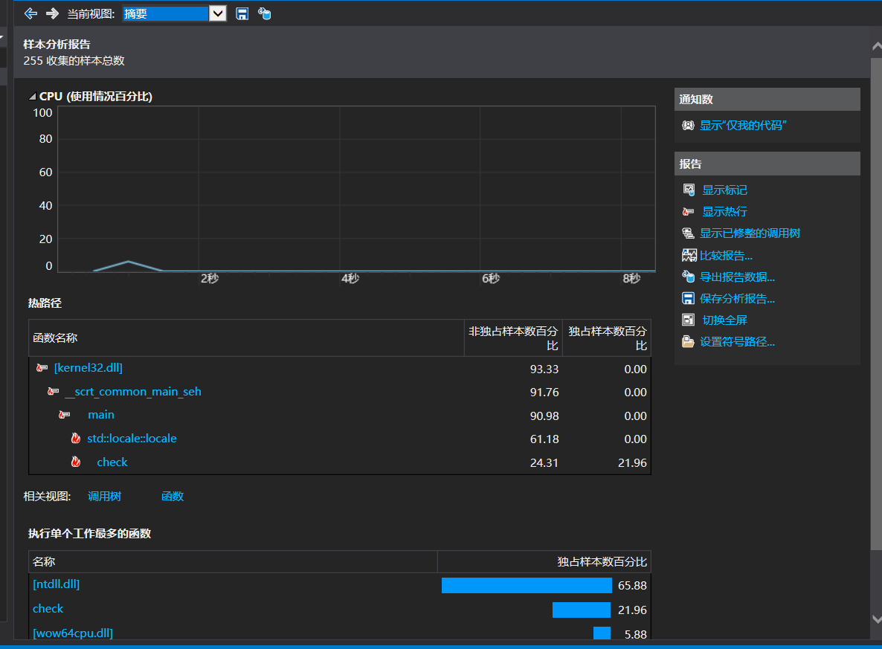This screenshot has width=882, height=649.
Task: Click the 名称 column header in functions table
Action: coord(233,562)
